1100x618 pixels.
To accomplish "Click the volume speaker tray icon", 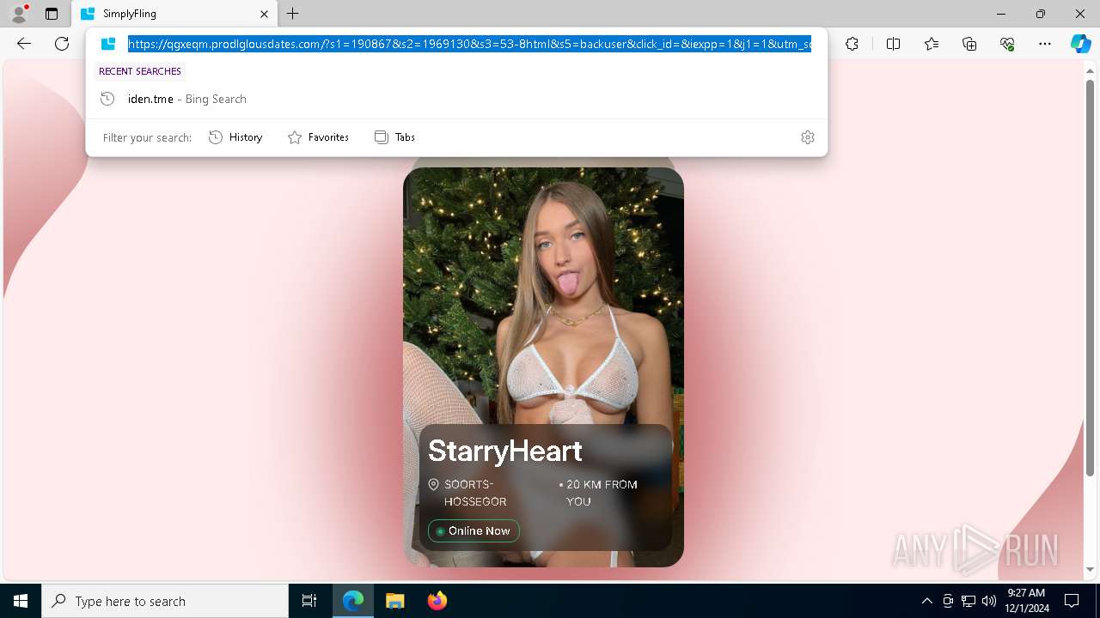I will pyautogui.click(x=989, y=601).
